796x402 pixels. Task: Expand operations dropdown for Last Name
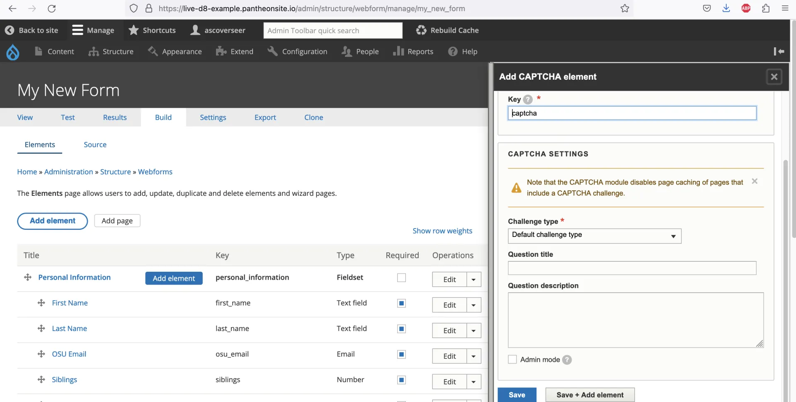(474, 331)
